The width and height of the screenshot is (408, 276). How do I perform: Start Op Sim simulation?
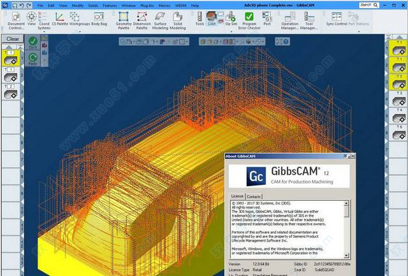tap(231, 18)
